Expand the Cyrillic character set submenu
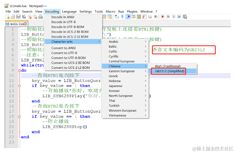Image resolution: width=235 pixels, height=153 pixels. coord(125,56)
